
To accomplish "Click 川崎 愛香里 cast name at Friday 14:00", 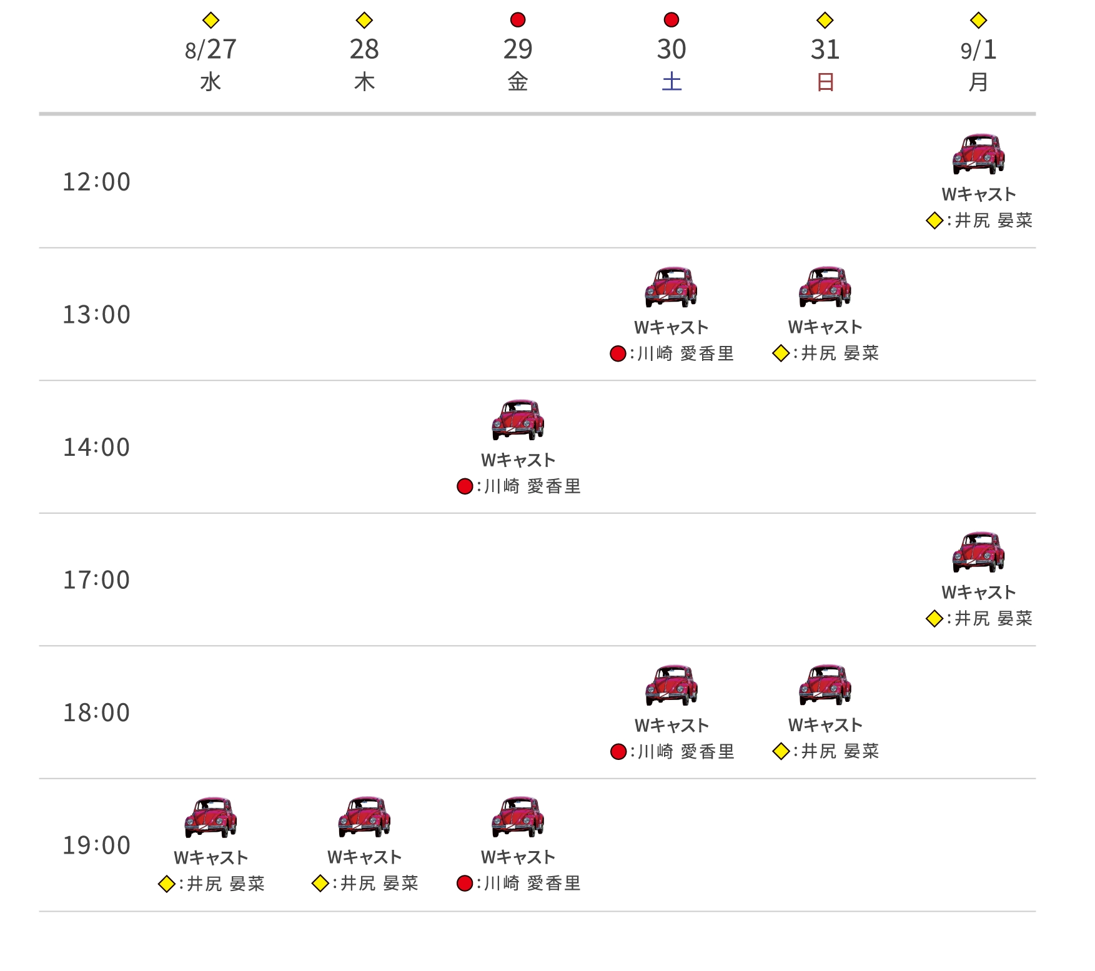I will [x=532, y=486].
